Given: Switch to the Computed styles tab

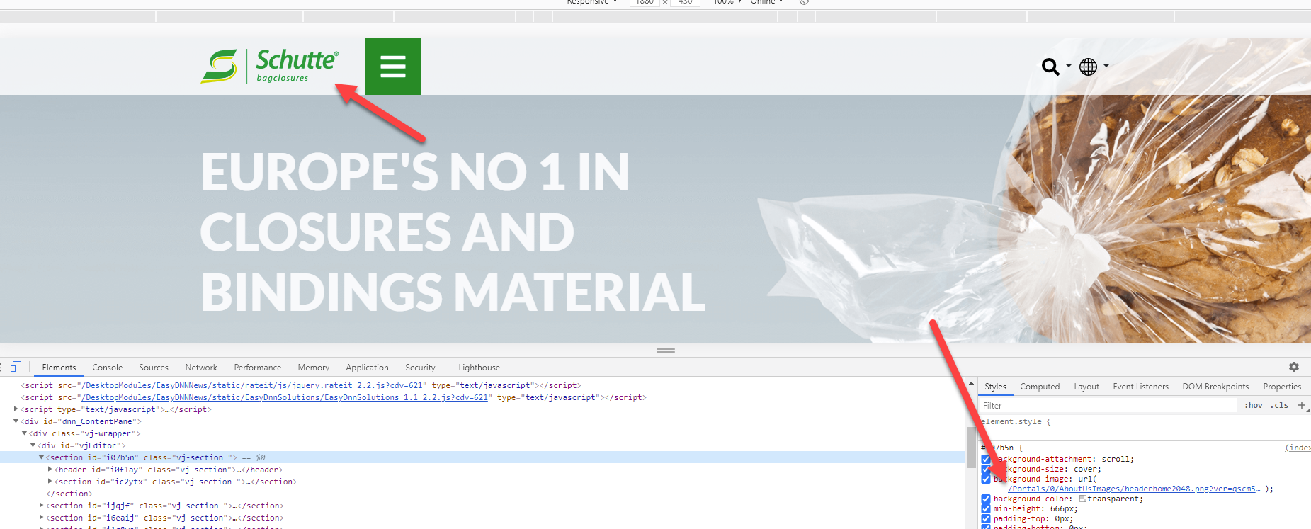Looking at the screenshot, I should (x=1040, y=387).
